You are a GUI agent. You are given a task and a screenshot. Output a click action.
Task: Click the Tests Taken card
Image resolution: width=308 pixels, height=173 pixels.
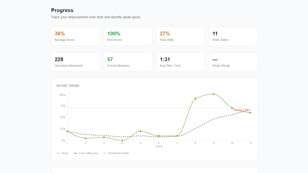[x=233, y=36]
